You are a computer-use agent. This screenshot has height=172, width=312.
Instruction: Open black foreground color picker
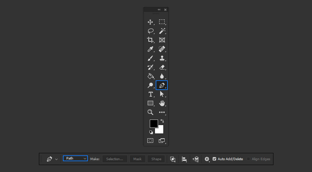(x=154, y=124)
